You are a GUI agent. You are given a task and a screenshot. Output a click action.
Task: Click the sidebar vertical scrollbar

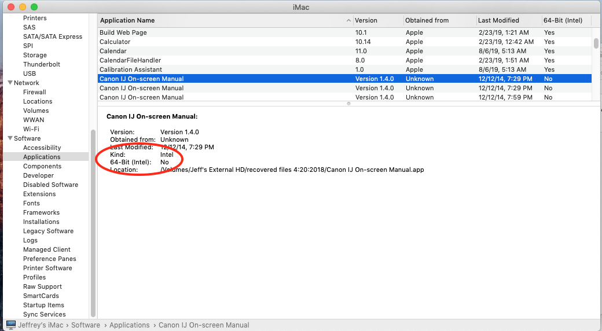click(x=93, y=223)
